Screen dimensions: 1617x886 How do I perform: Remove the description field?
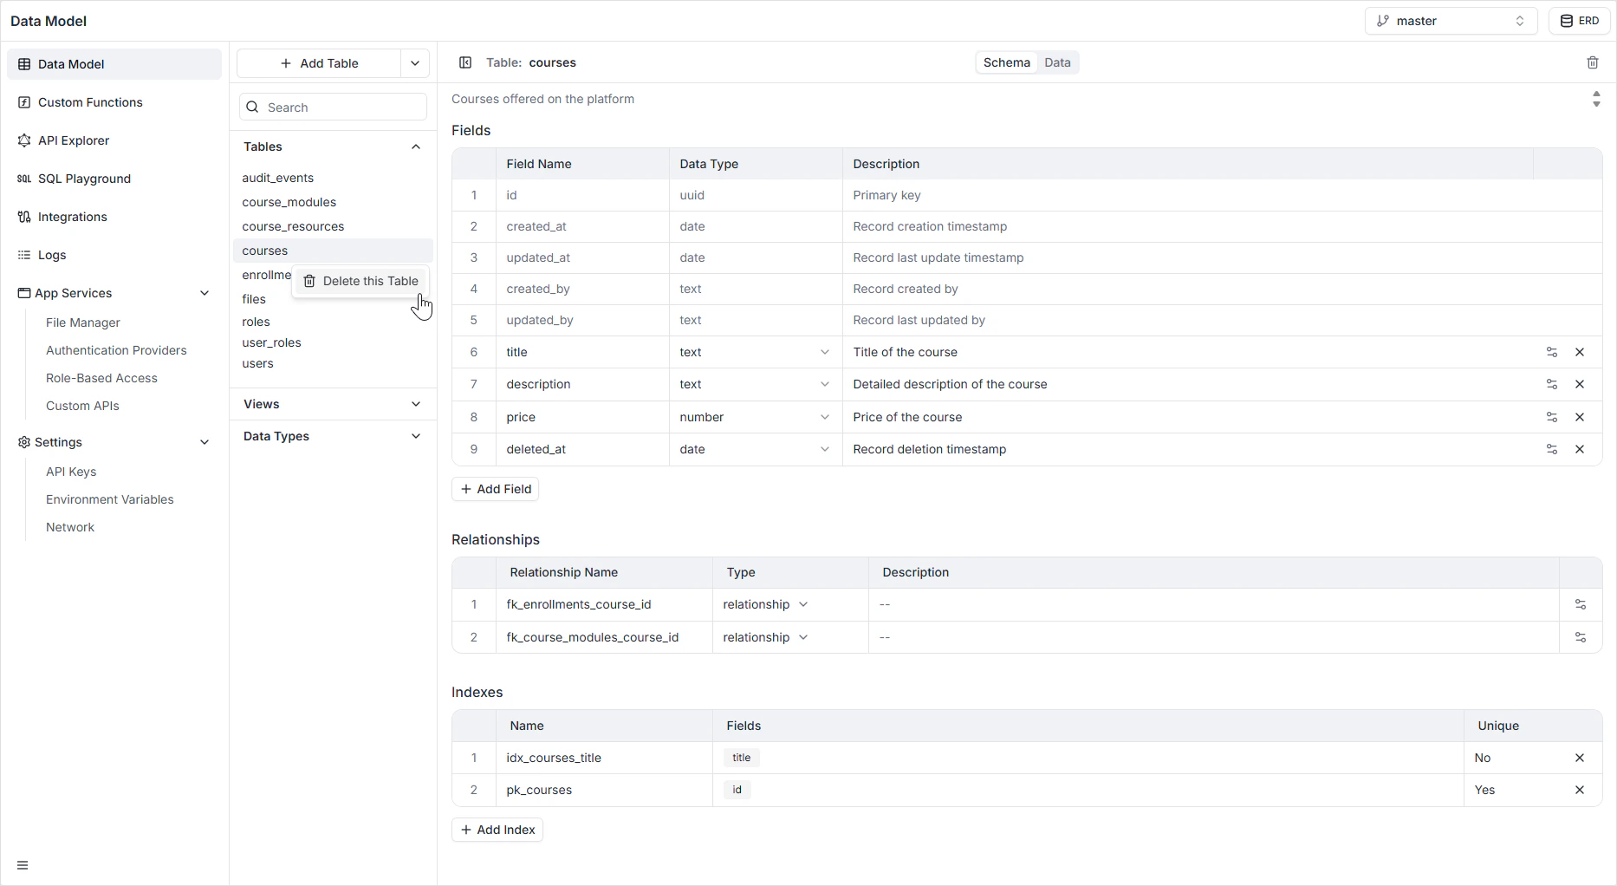(x=1580, y=384)
